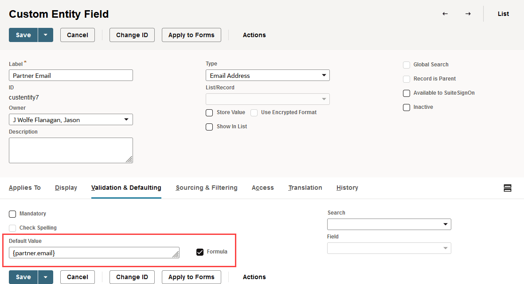Open the Type dropdown Email Address
This screenshot has height=284, width=524.
point(268,75)
